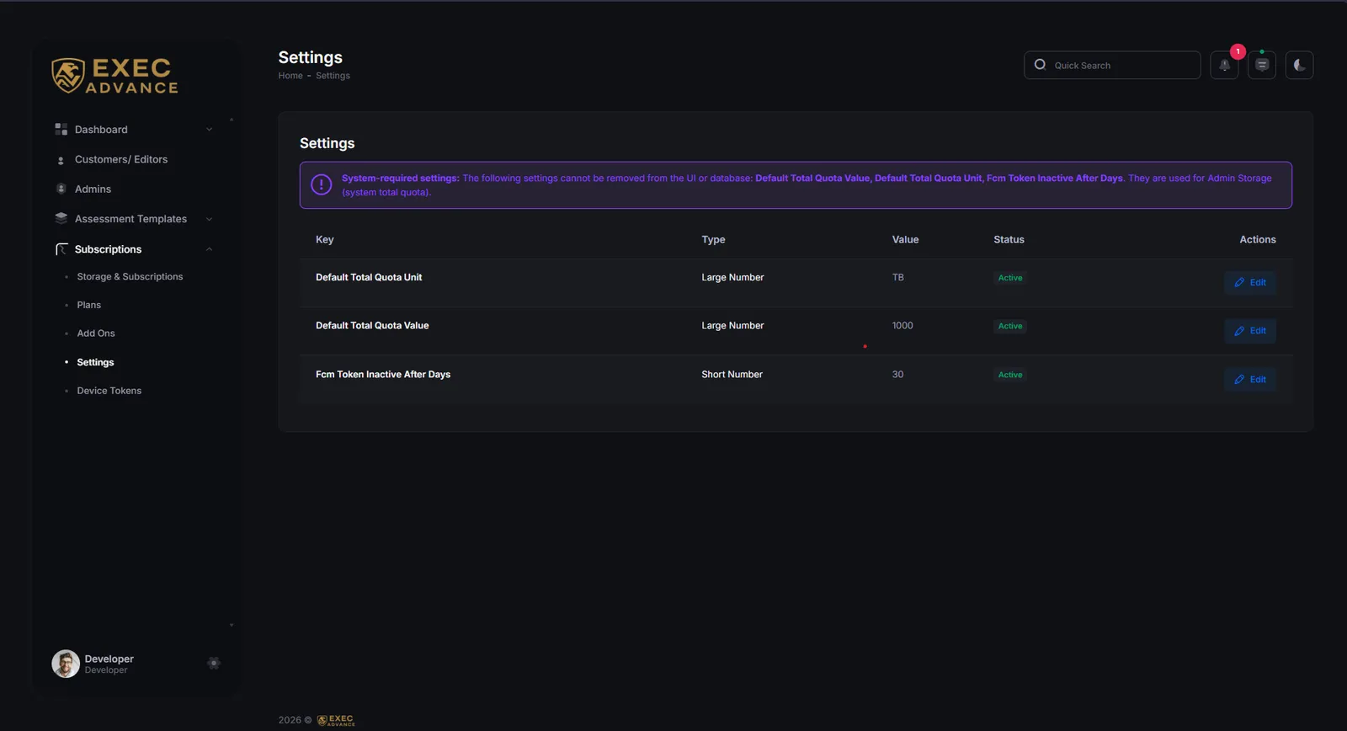Click the Customers/Editors person icon

coord(61,160)
